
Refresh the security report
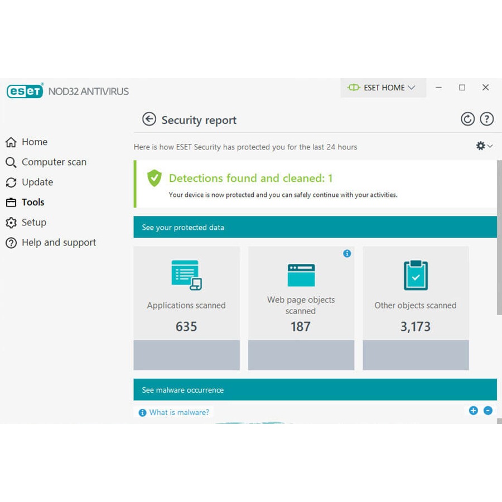[x=467, y=119]
